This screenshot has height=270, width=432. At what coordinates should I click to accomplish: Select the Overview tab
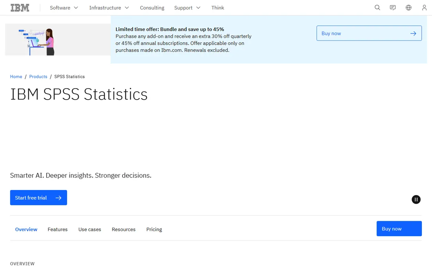pyautogui.click(x=26, y=229)
